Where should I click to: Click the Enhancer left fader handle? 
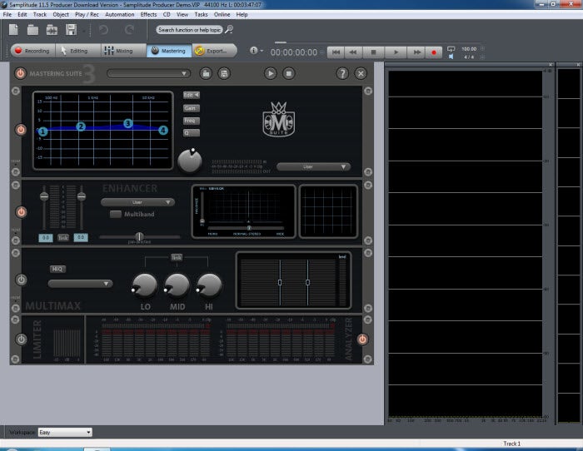(44, 196)
